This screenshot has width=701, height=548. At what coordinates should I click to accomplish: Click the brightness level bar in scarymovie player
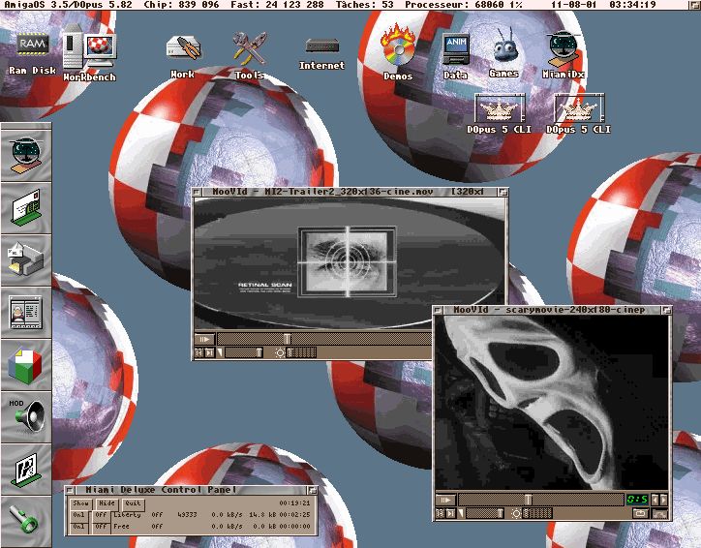(537, 514)
